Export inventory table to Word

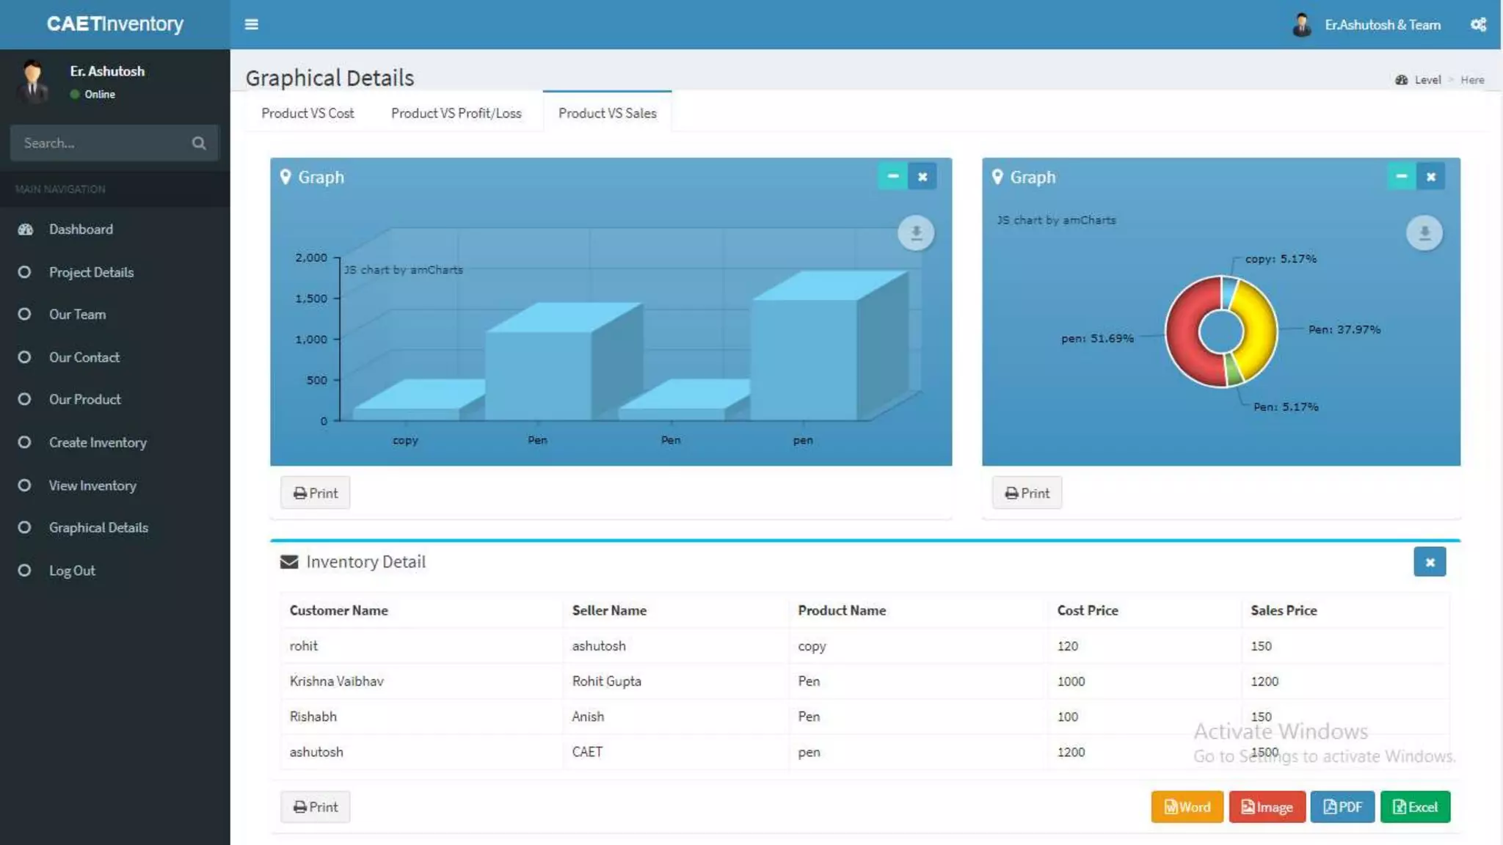pos(1187,807)
